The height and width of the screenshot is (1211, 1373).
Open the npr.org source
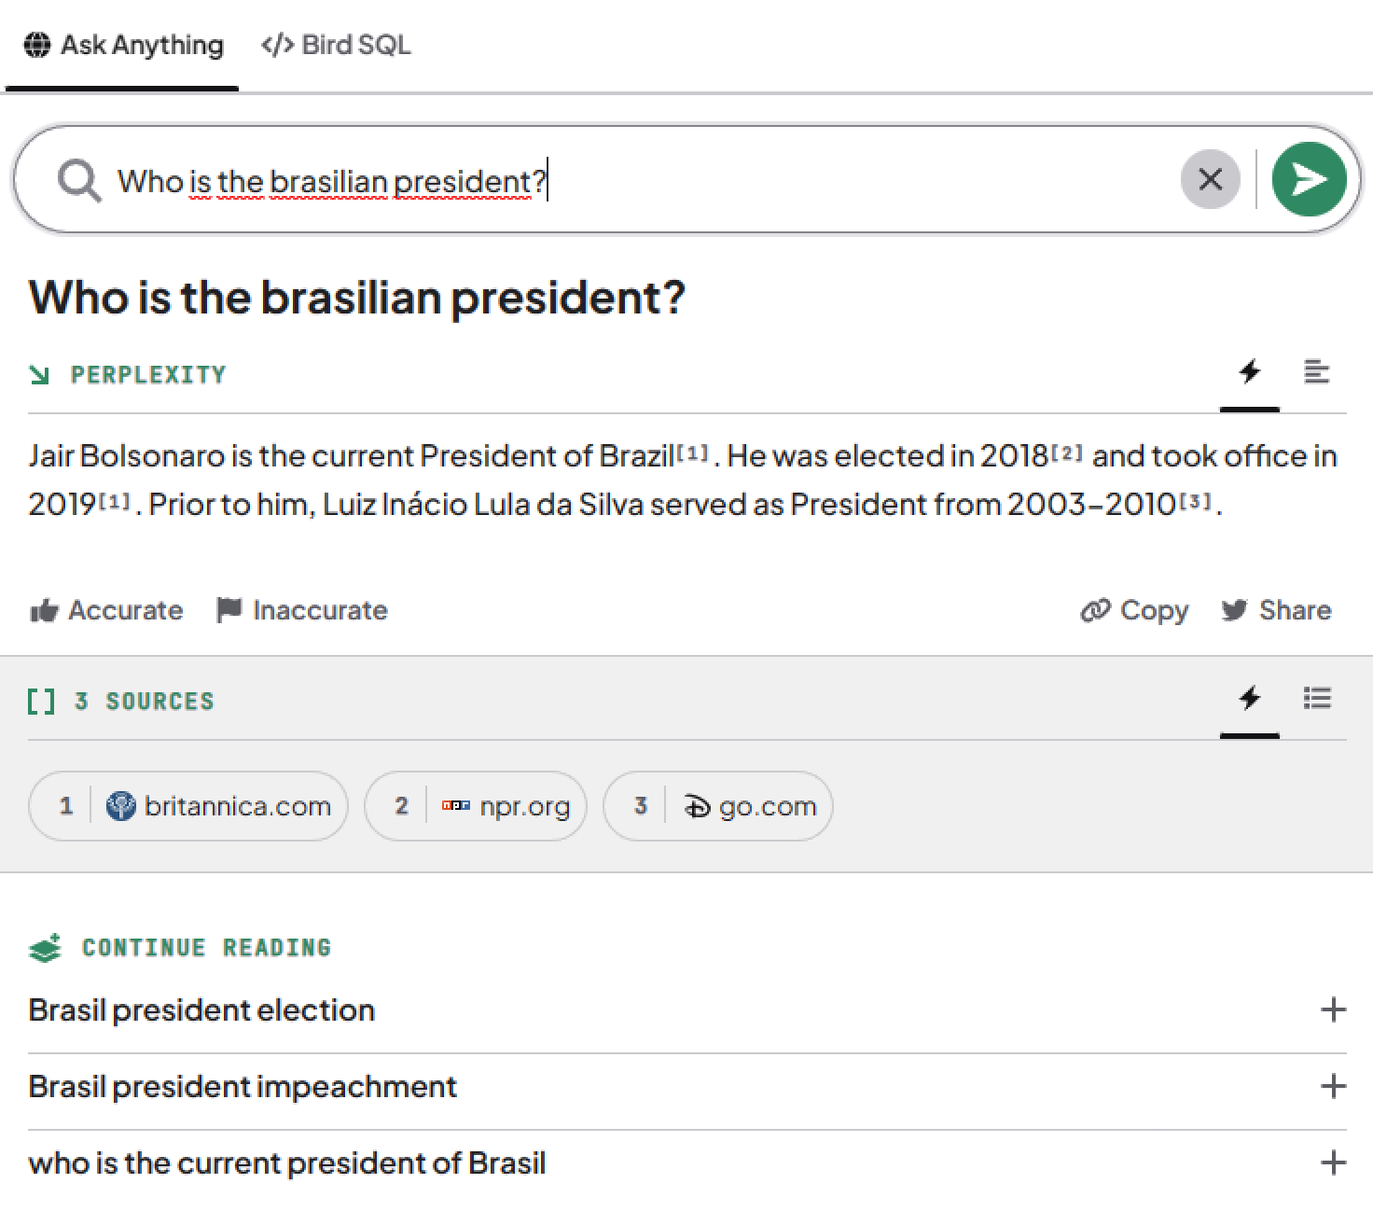476,806
